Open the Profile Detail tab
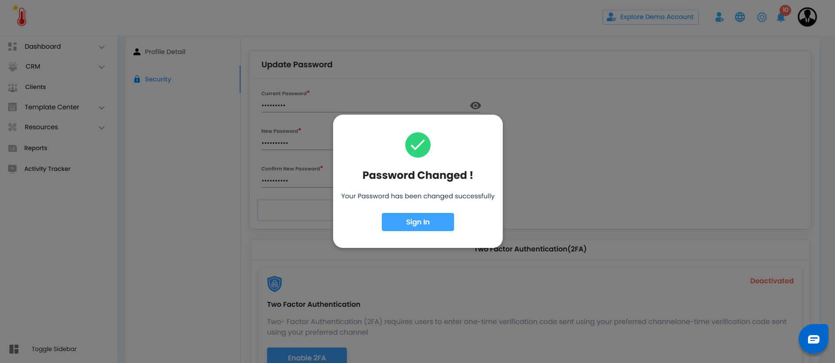This screenshot has height=363, width=835. (x=165, y=52)
